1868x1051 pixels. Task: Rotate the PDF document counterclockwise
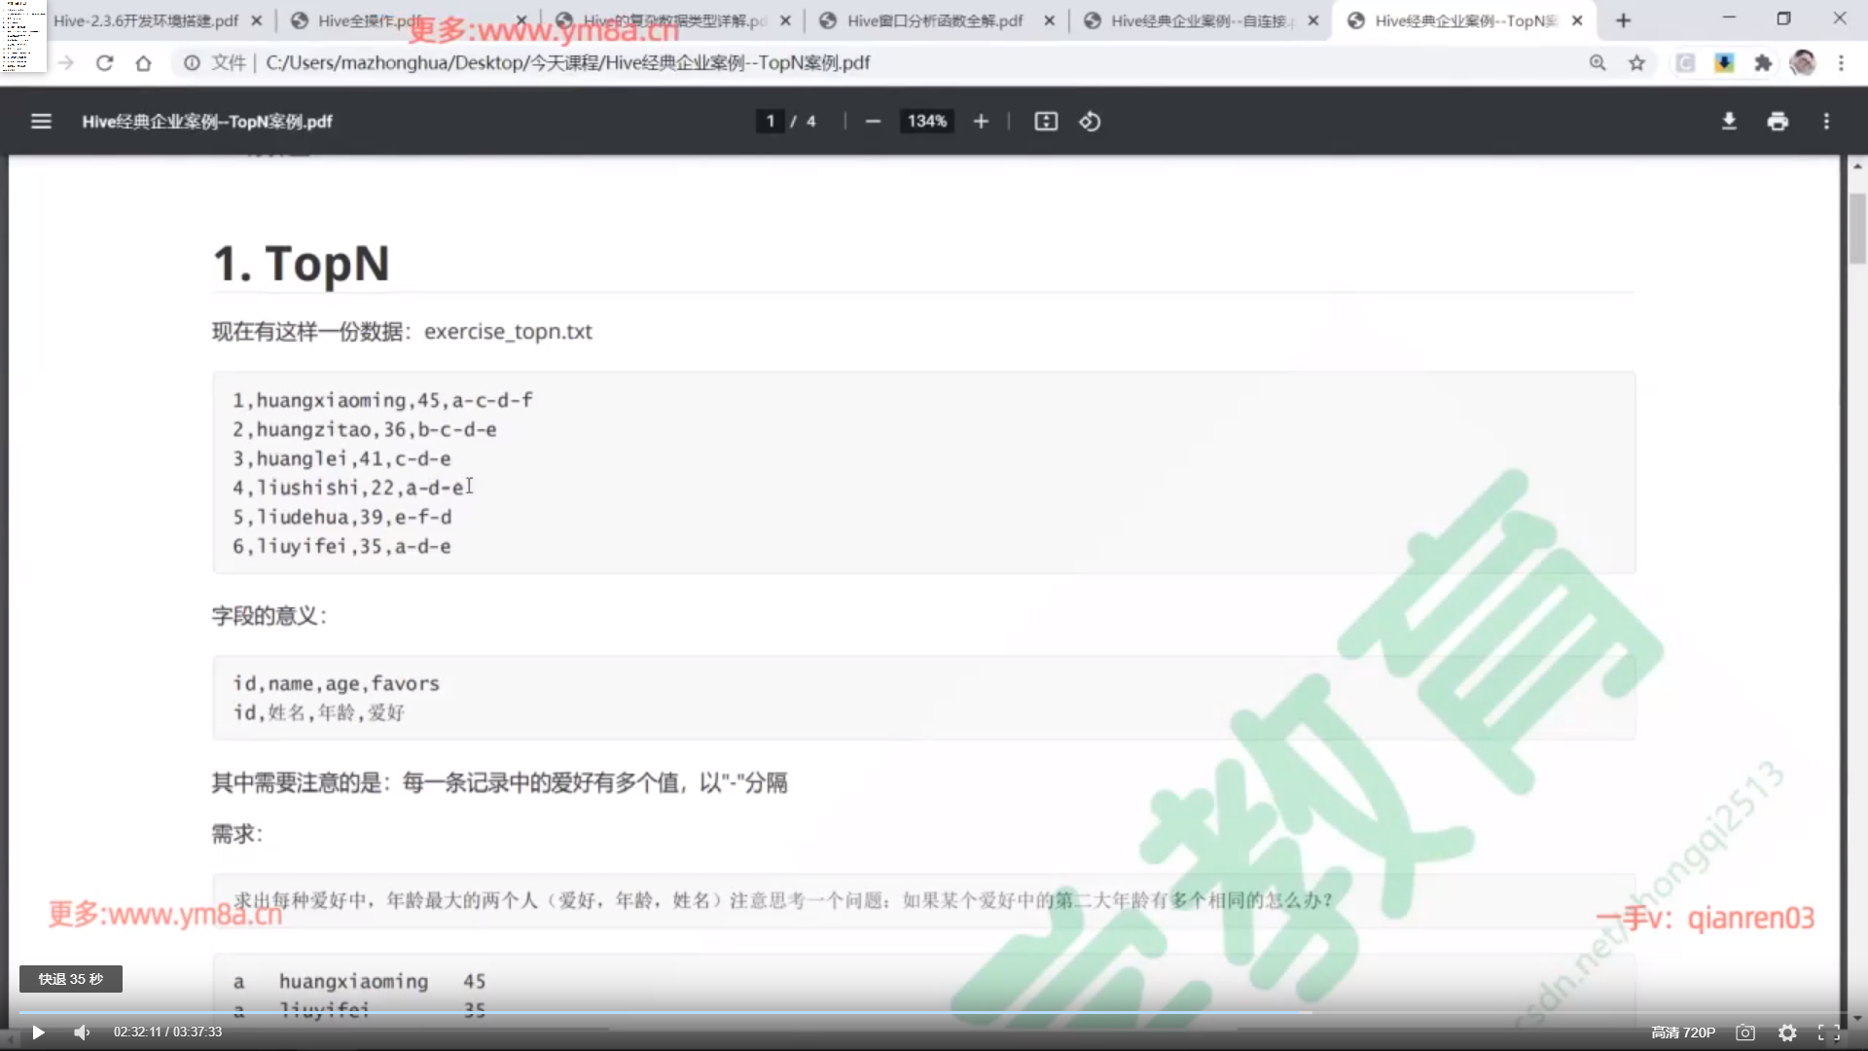tap(1090, 122)
